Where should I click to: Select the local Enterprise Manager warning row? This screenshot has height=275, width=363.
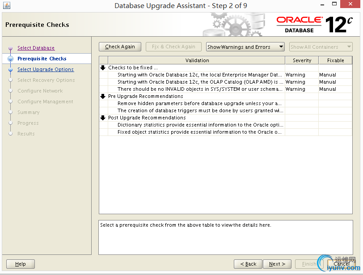(x=226, y=75)
